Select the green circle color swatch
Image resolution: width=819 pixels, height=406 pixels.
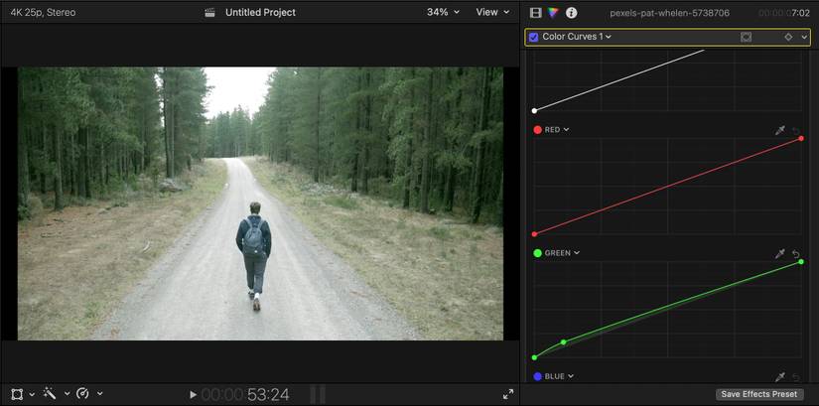[537, 253]
